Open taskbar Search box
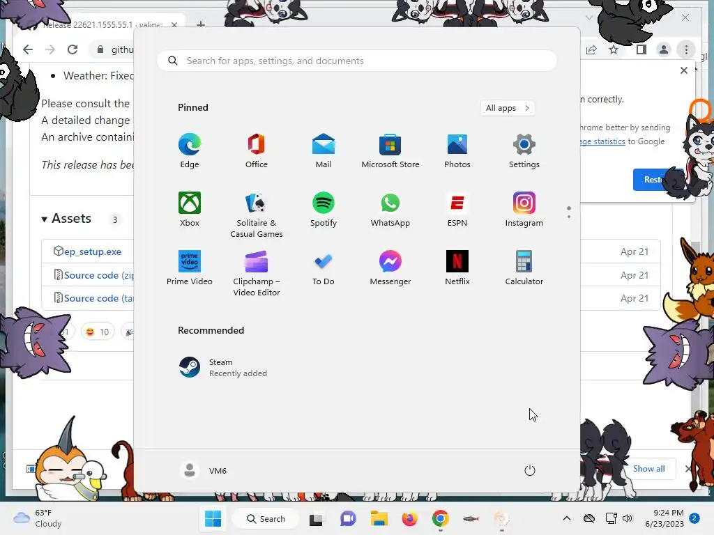Viewport: 714px width, 535px height. click(x=266, y=518)
